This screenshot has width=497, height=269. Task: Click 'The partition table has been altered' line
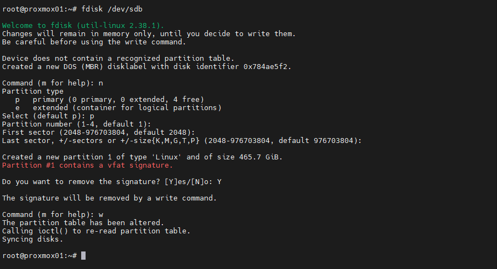point(83,222)
